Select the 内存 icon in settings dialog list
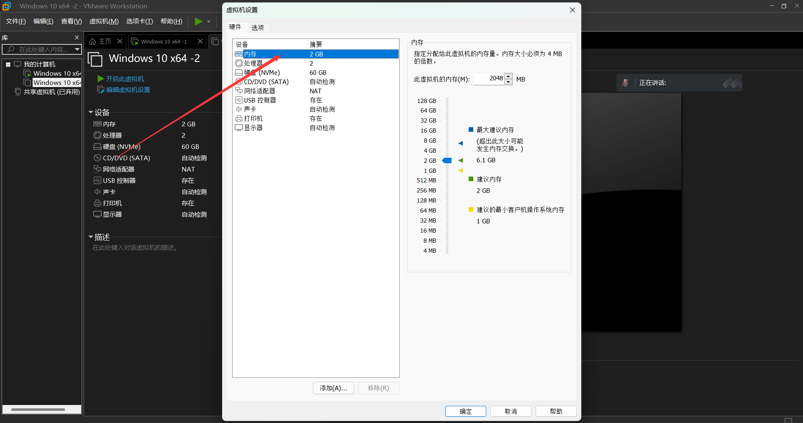803x423 pixels. (239, 54)
